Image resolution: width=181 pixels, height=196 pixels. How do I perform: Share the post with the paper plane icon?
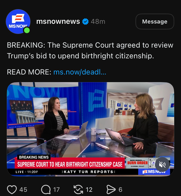tap(111, 189)
